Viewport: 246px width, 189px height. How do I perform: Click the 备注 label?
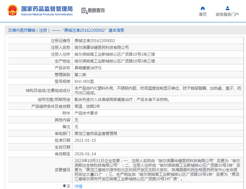66,127
